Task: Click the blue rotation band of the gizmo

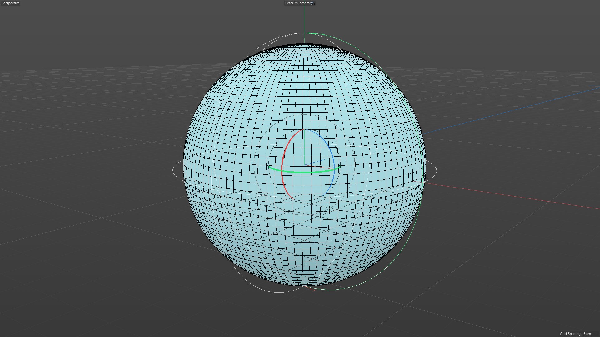Action: 331,153
